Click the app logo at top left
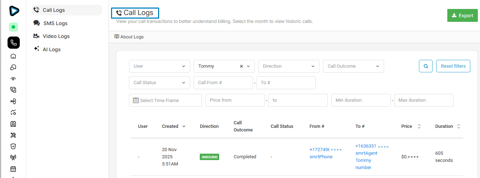The height and width of the screenshot is (178, 480). (14, 11)
